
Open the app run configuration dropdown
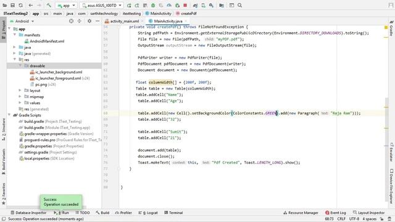(x=66, y=6)
